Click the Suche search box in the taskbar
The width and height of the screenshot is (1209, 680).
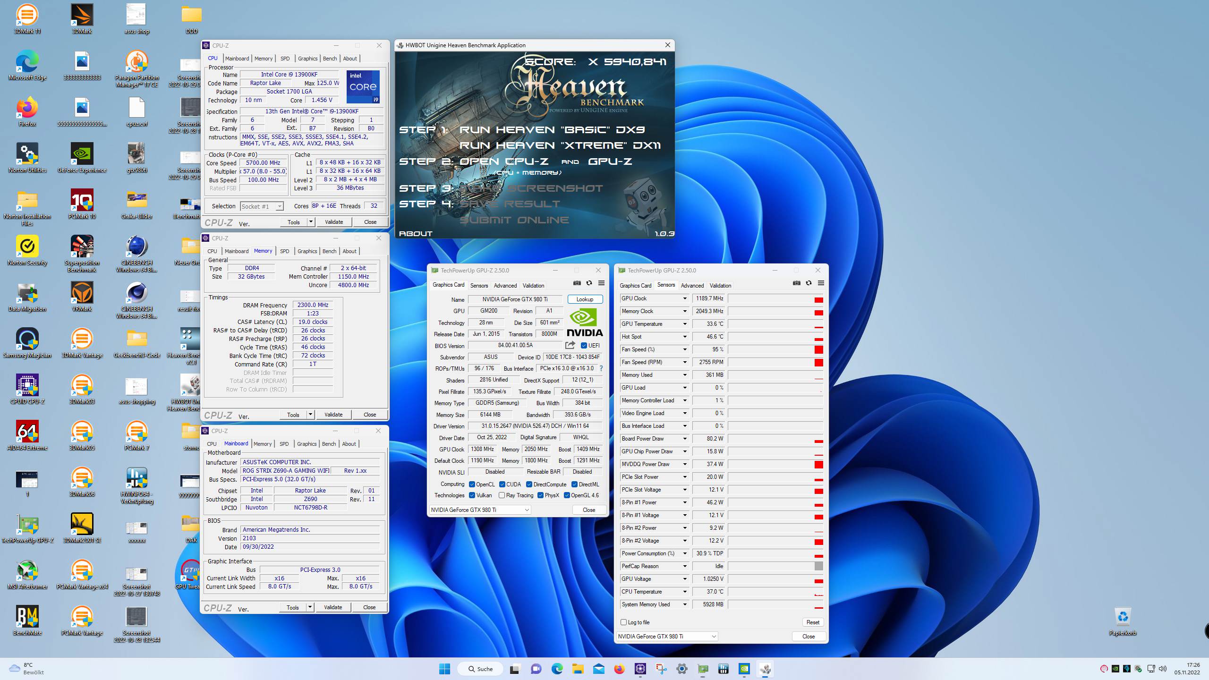pos(480,669)
